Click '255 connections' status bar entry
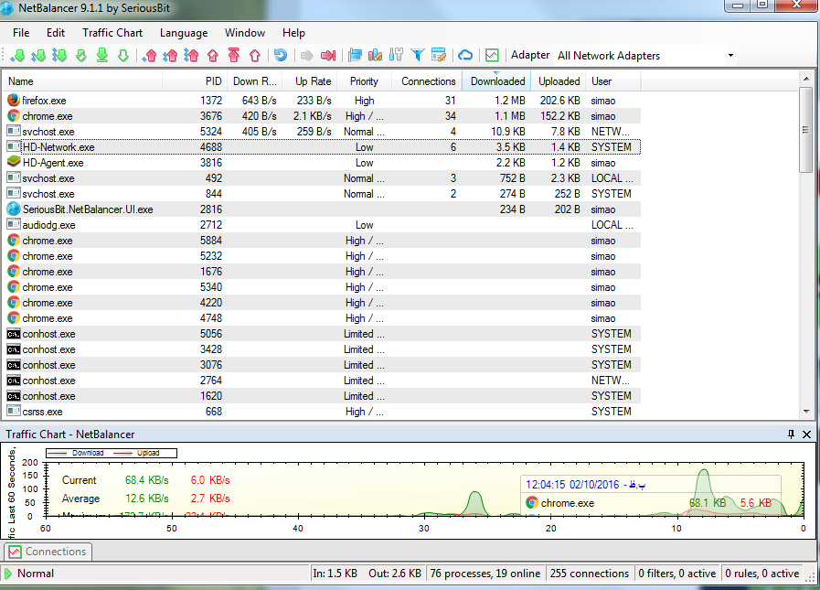820x590 pixels. coord(590,574)
